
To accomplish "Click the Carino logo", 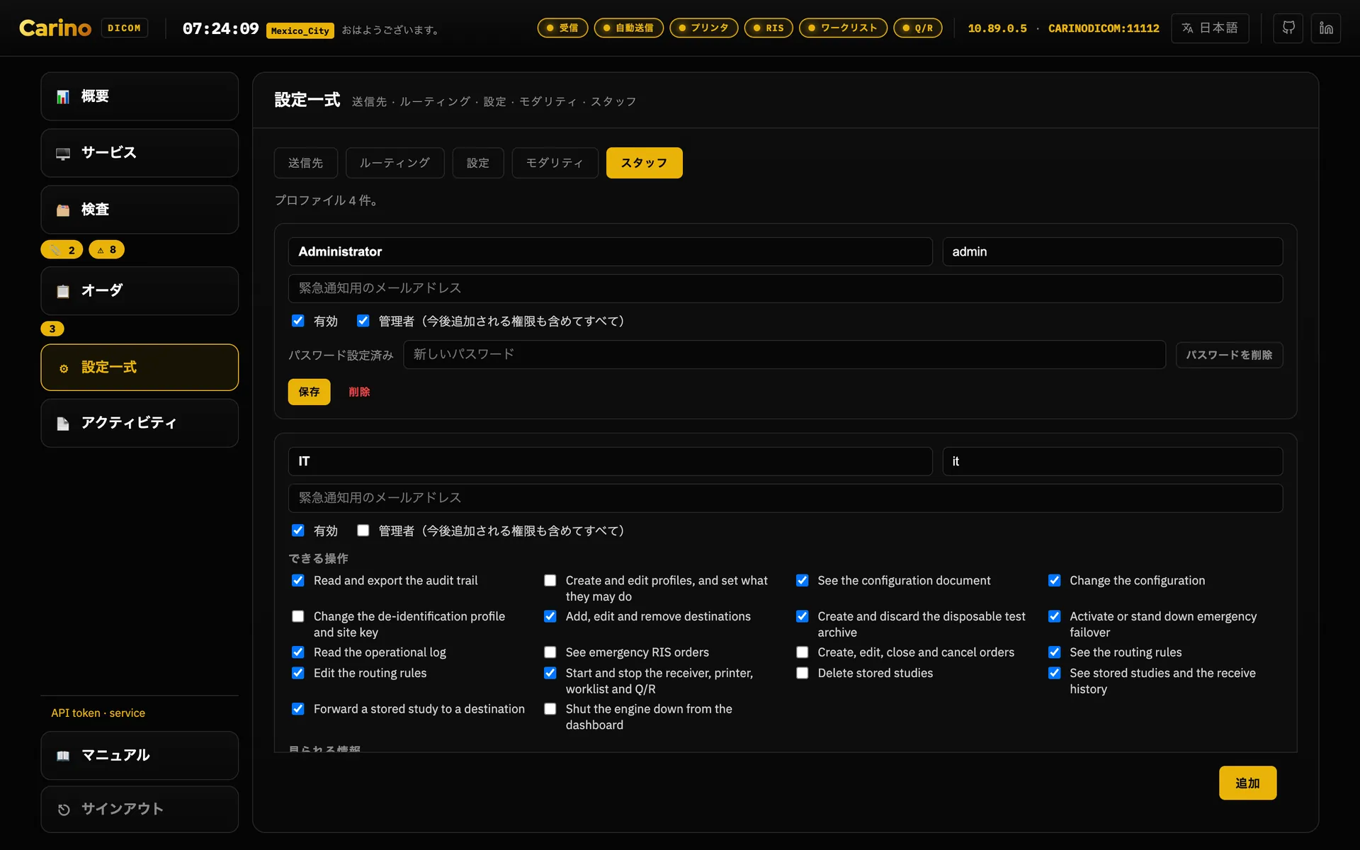I will point(55,28).
